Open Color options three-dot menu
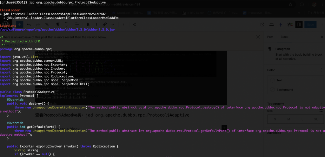The image size is (325, 157). coord(321,70)
